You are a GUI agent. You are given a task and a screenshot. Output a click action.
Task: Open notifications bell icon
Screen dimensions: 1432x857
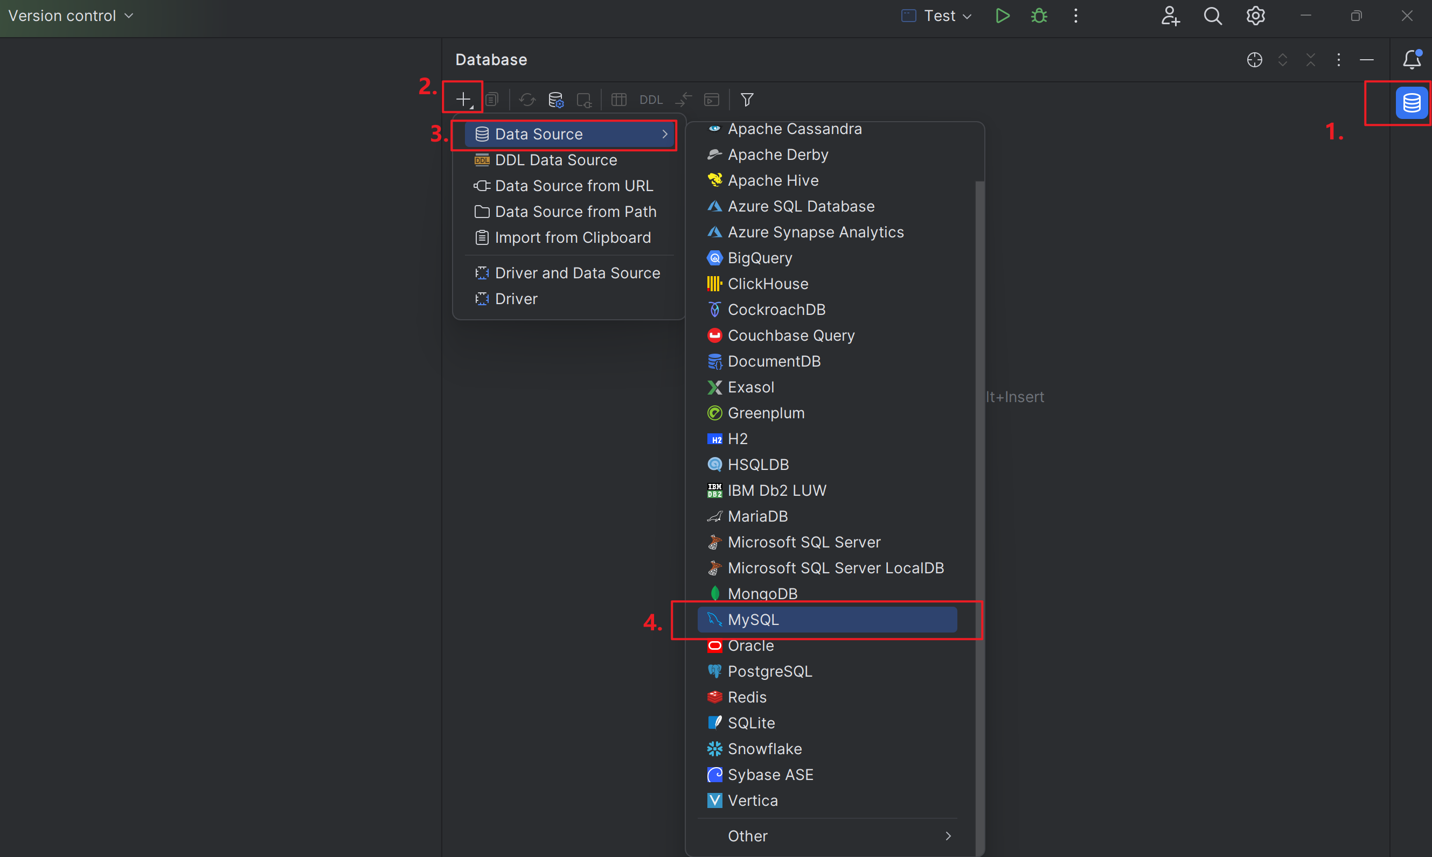(1411, 59)
